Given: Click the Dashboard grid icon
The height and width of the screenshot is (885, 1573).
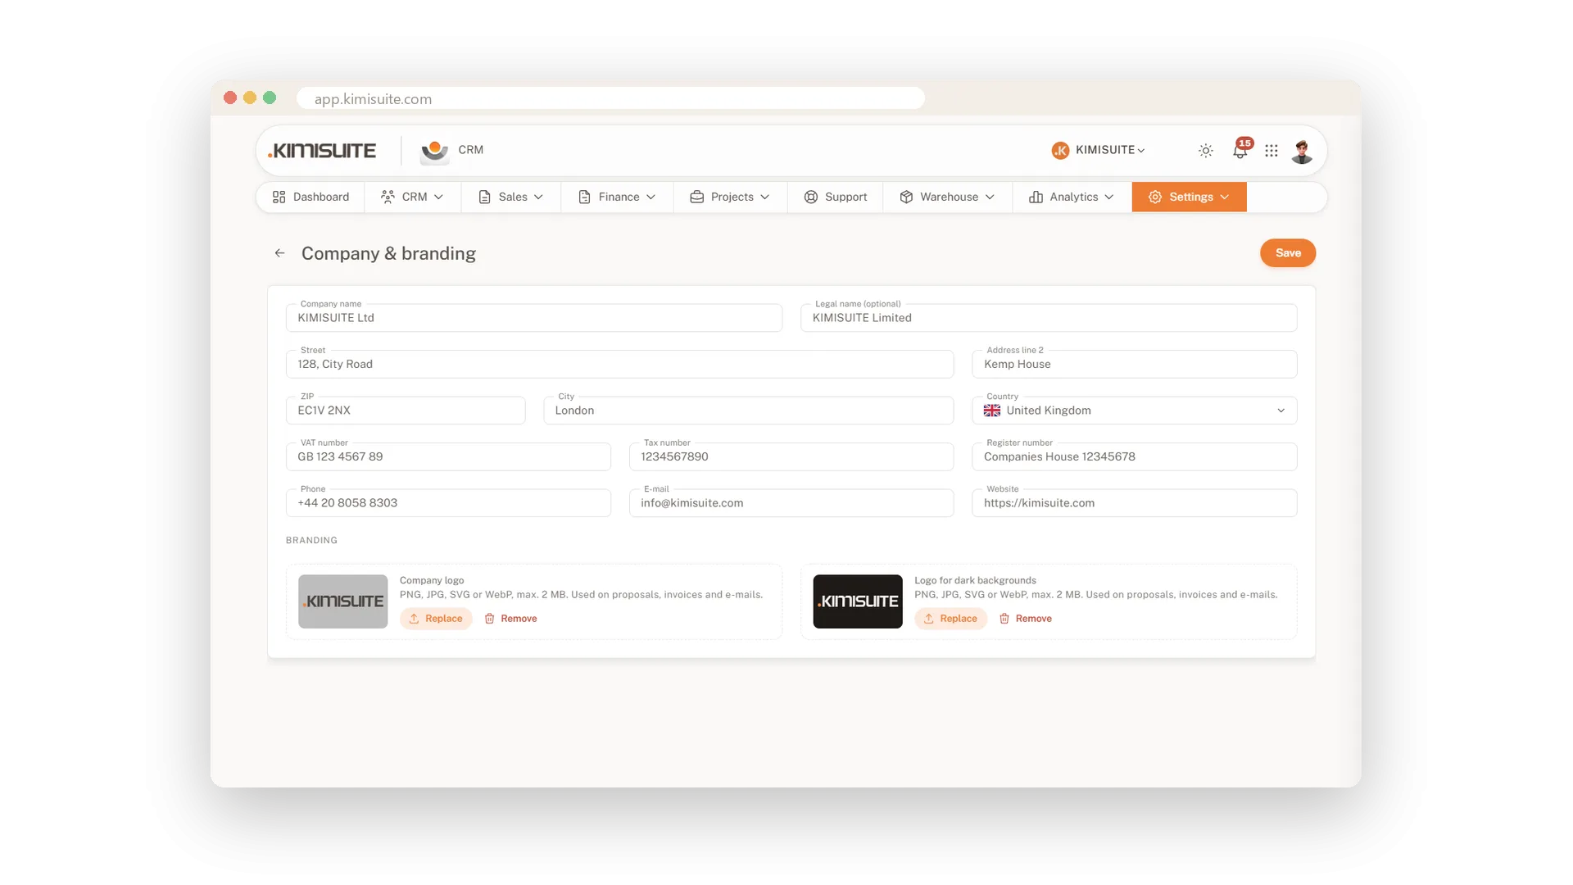Looking at the screenshot, I should pos(279,197).
